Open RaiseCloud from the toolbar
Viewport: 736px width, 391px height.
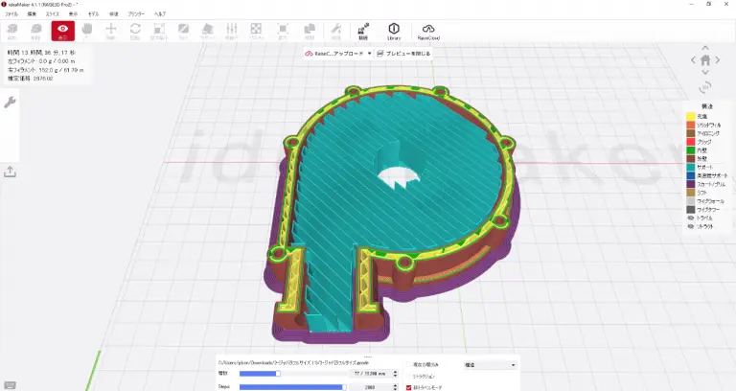(427, 32)
